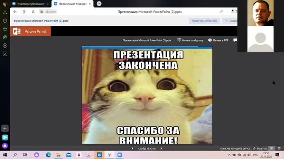Open the red gift app icon on taskbar

click(79, 155)
